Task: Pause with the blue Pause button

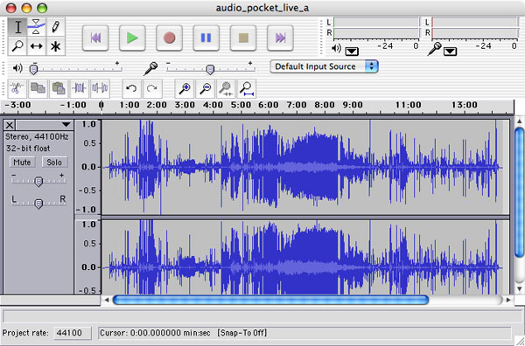Action: (206, 38)
